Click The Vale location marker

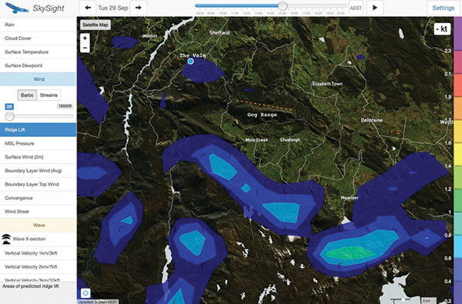point(191,61)
